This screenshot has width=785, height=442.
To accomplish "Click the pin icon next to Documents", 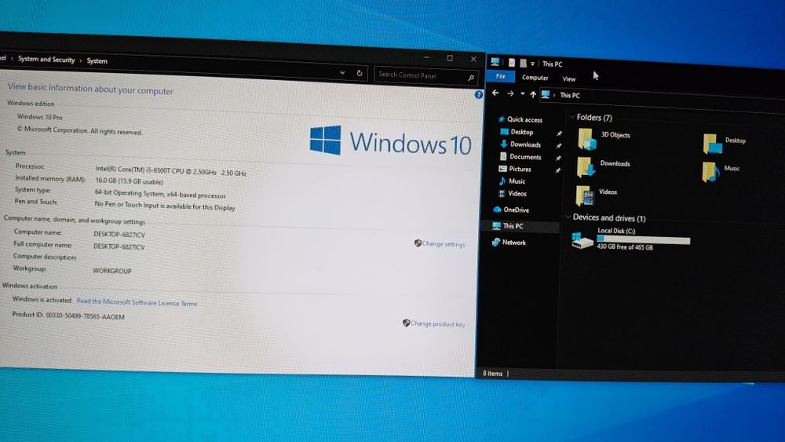I will [x=558, y=158].
